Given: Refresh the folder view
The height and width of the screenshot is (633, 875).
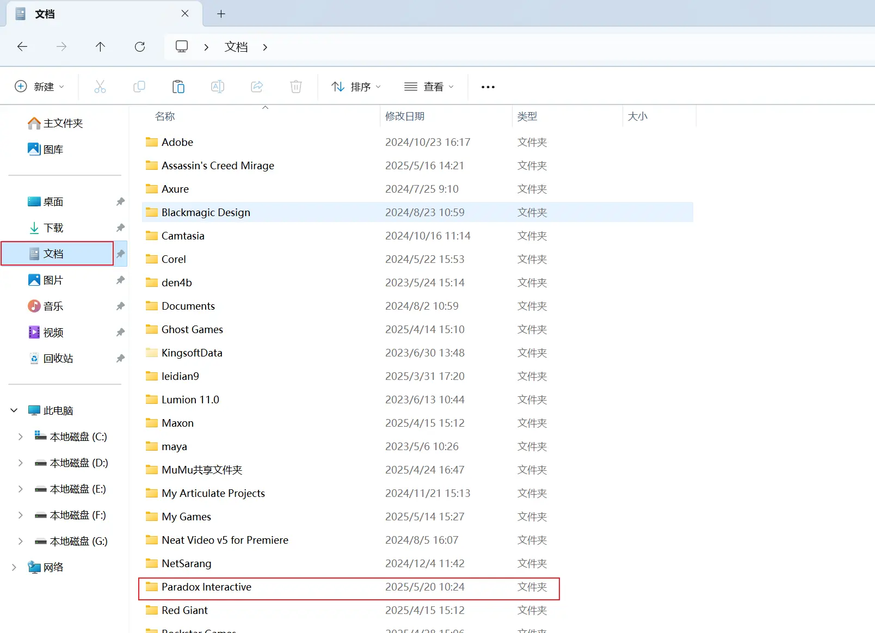Looking at the screenshot, I should tap(140, 47).
